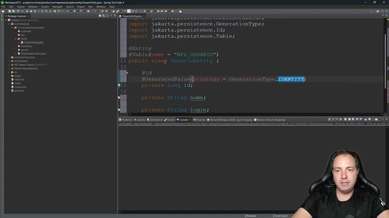This screenshot has height=218, width=389.
Task: Open Package Explorer view menu
Action: (107, 16)
